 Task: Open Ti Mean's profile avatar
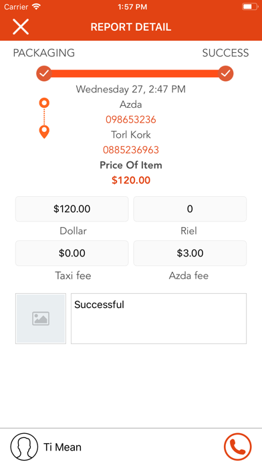(24, 447)
